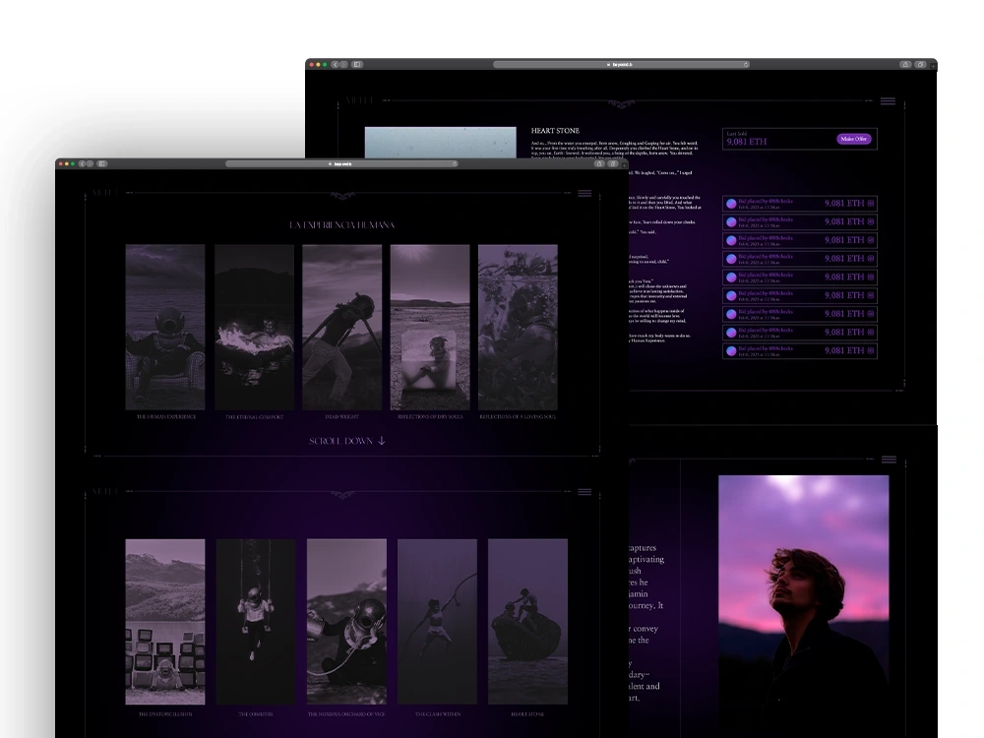Open Reflections of Dry Souls artwork thumbnail
The image size is (984, 738).
pyautogui.click(x=430, y=327)
